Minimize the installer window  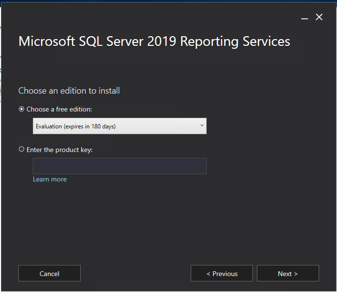305,17
